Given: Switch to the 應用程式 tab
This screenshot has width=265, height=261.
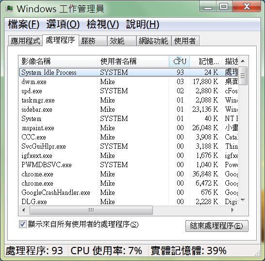Looking at the screenshot, I should coord(25,41).
